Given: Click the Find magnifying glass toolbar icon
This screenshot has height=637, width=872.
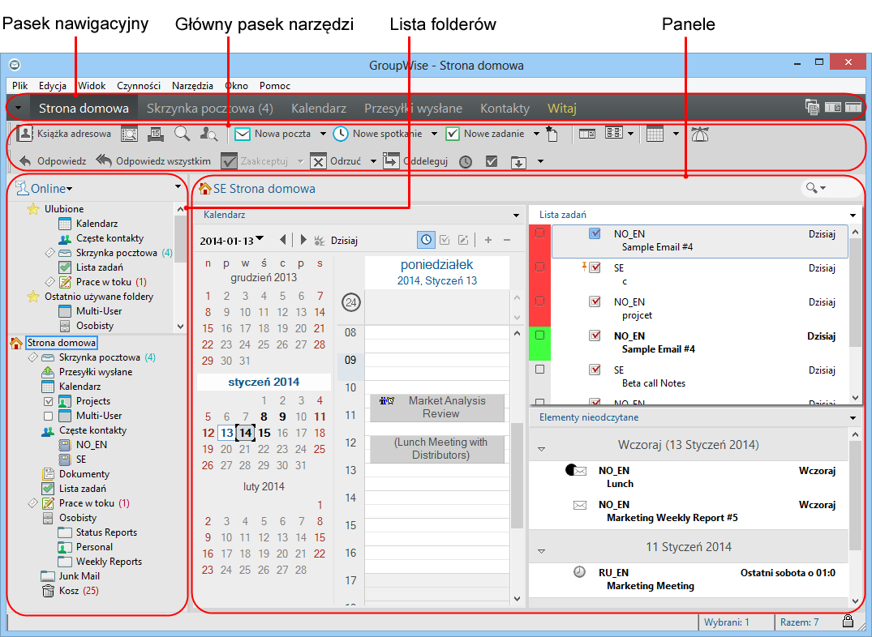Looking at the screenshot, I should 182,134.
